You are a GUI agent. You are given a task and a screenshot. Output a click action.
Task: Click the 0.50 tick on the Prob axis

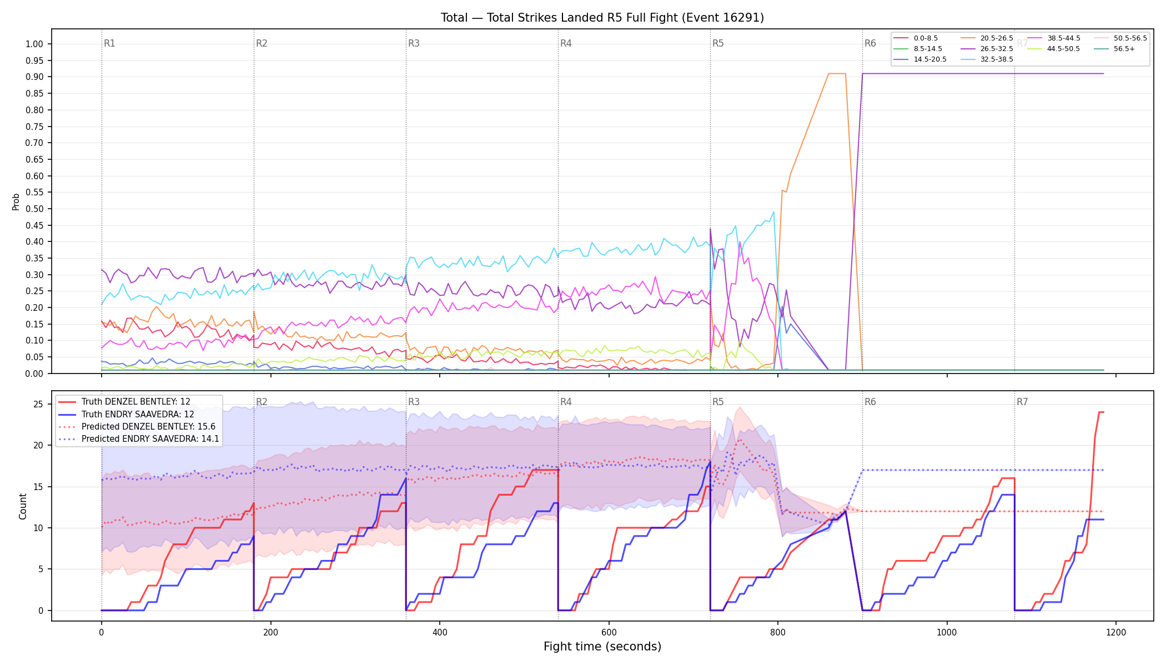(34, 209)
